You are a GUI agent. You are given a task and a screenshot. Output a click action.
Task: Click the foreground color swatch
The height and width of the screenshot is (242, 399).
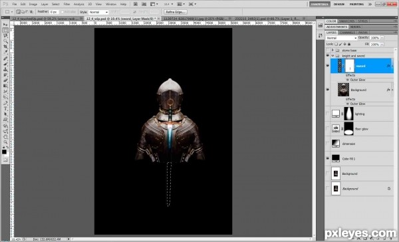click(4, 152)
